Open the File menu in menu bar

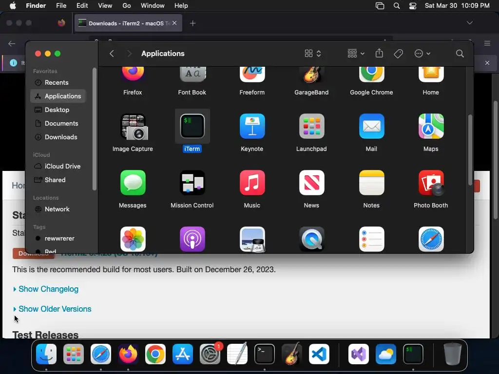pos(61,6)
